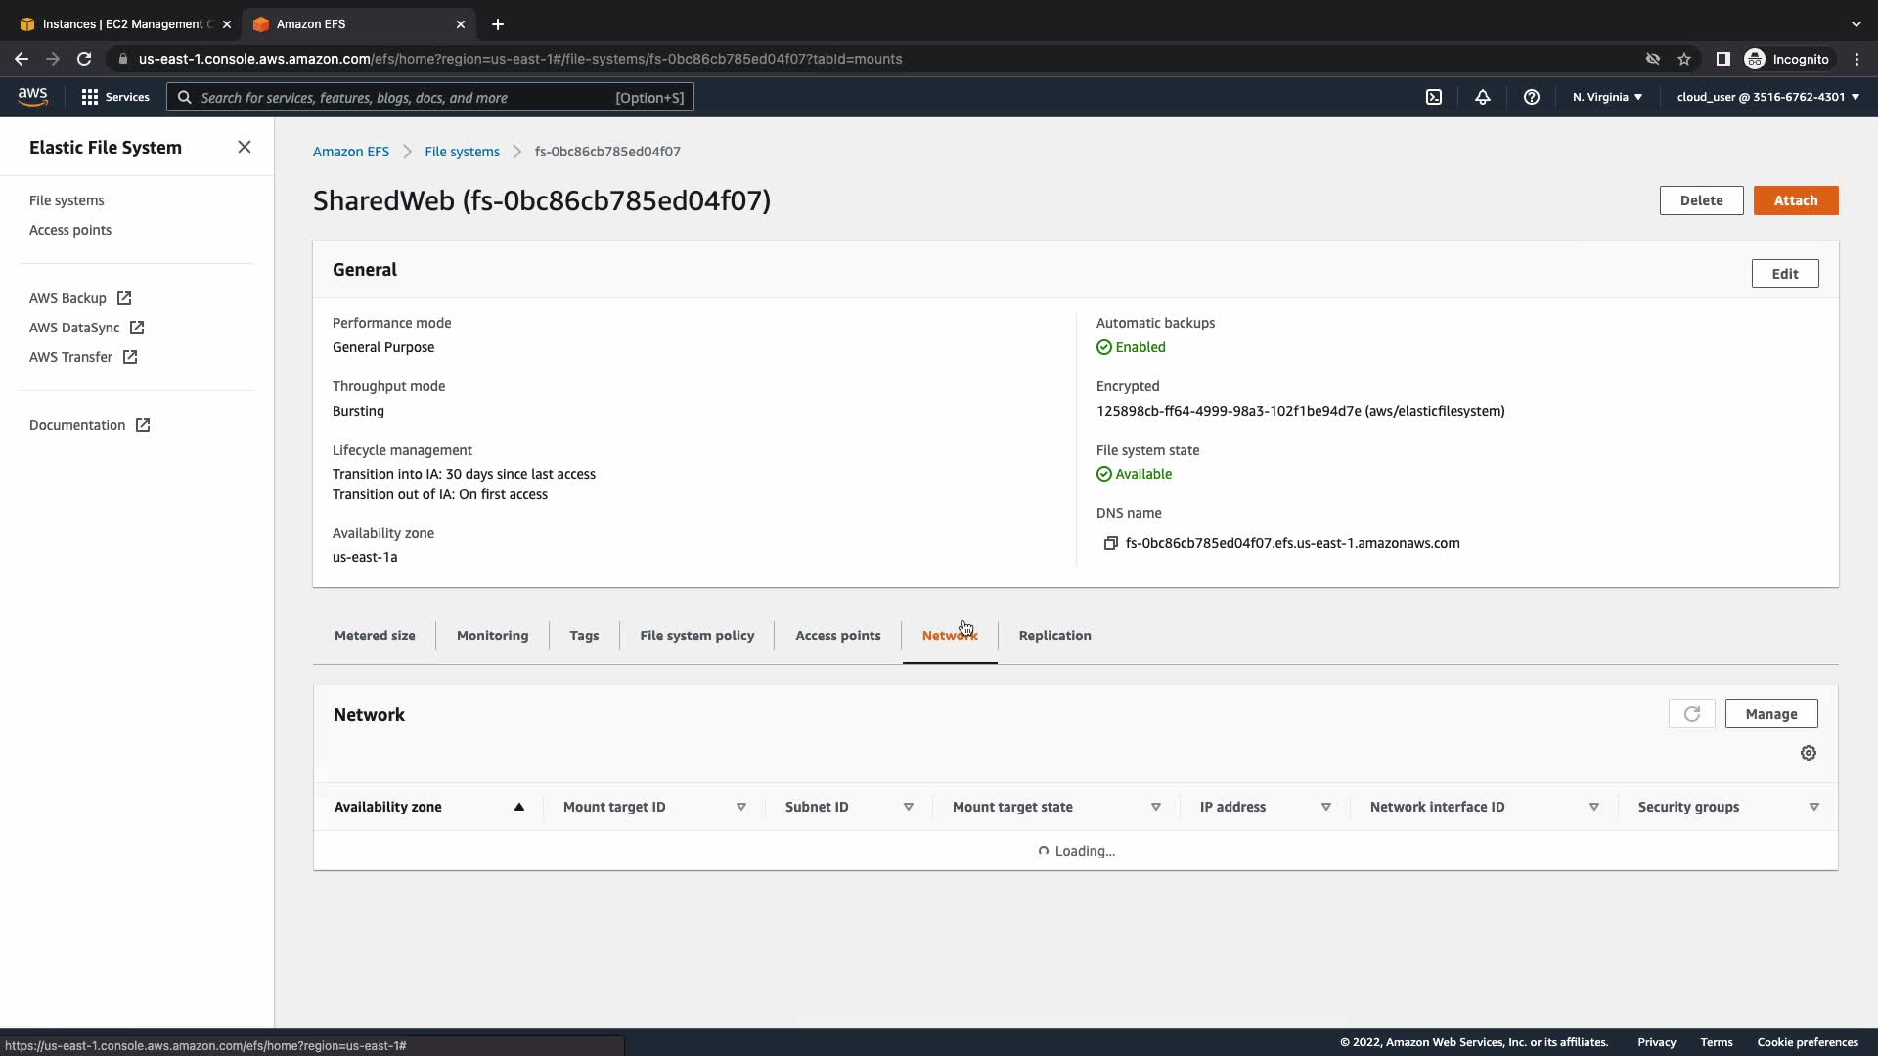Sort by Mount target state column
Screen dimensions: 1878x1056
point(1156,807)
